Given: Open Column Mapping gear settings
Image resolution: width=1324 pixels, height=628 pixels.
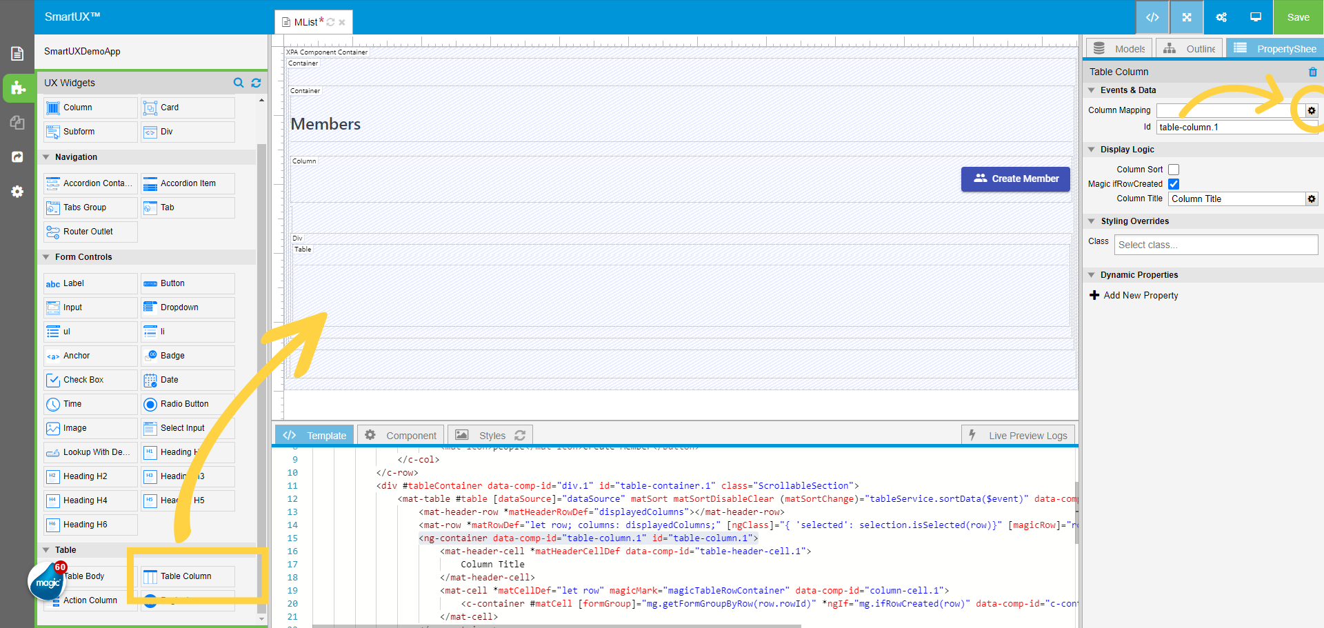Looking at the screenshot, I should [x=1312, y=110].
